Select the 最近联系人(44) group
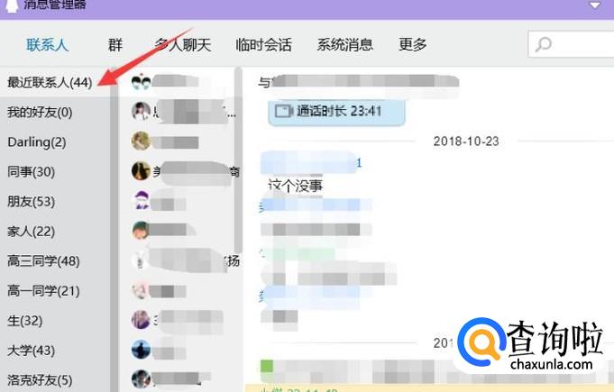Screen dimensions: 614x392 [50, 82]
